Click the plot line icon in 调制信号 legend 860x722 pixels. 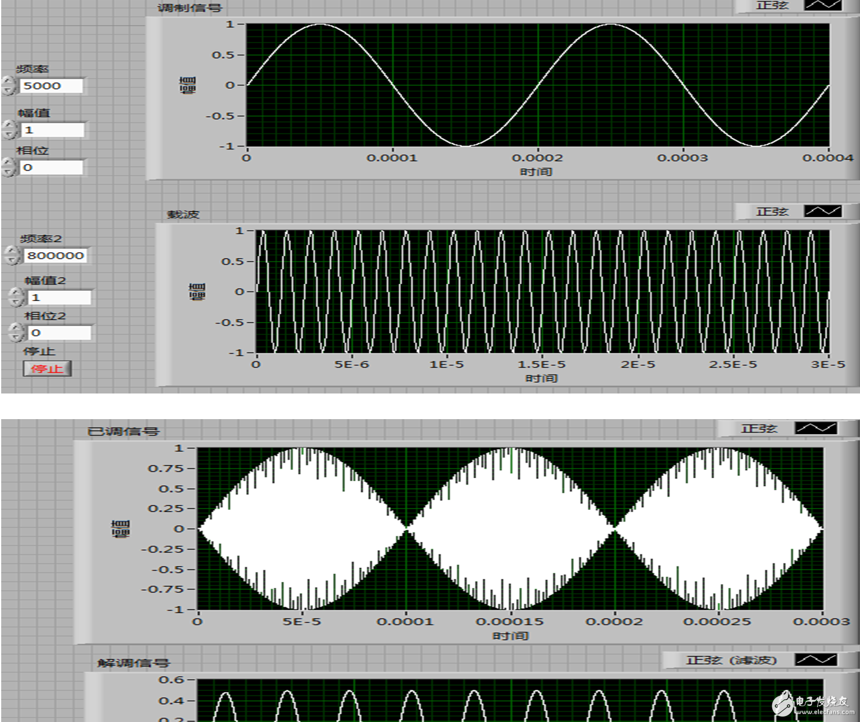tap(822, 5)
